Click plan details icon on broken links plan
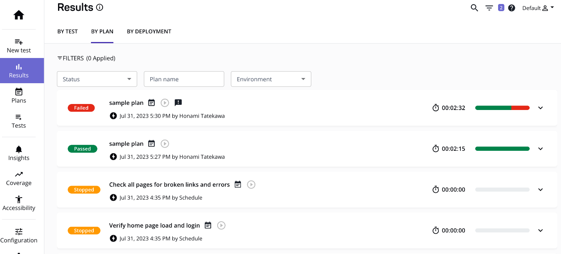This screenshot has height=254, width=561. click(x=238, y=184)
